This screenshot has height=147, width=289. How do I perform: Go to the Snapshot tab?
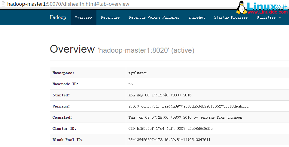[197, 17]
